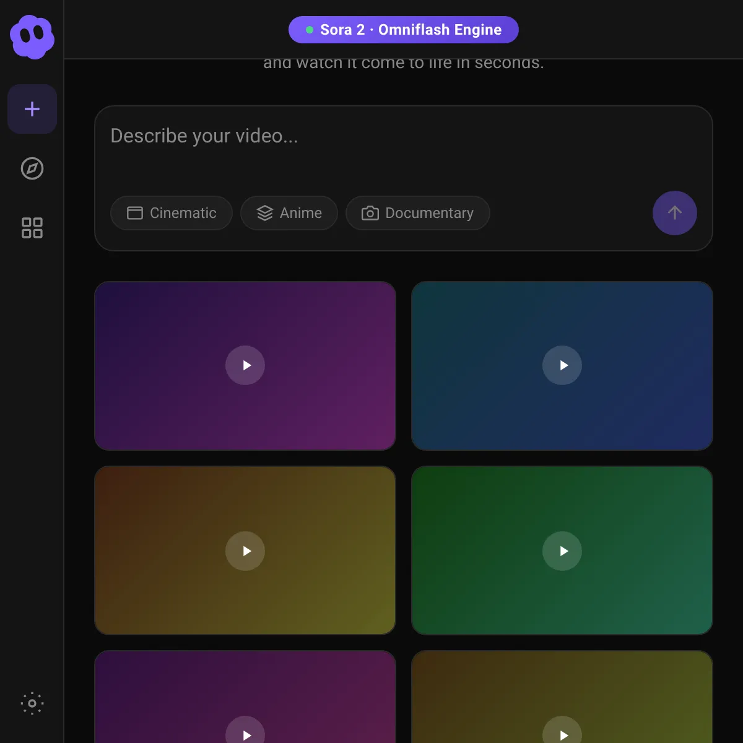The image size is (743, 743).
Task: Play the green gradient video
Action: point(562,551)
